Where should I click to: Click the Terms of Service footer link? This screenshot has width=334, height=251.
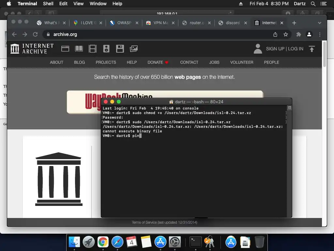click(164, 222)
